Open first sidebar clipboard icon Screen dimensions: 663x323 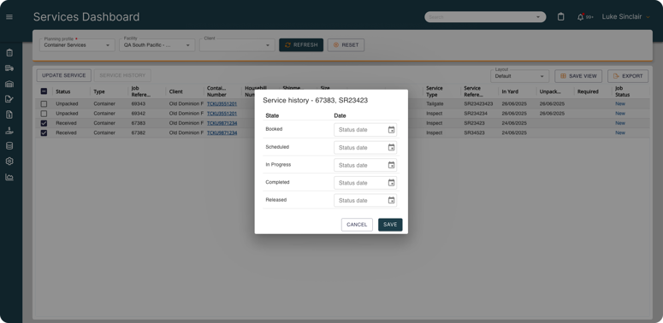point(9,53)
